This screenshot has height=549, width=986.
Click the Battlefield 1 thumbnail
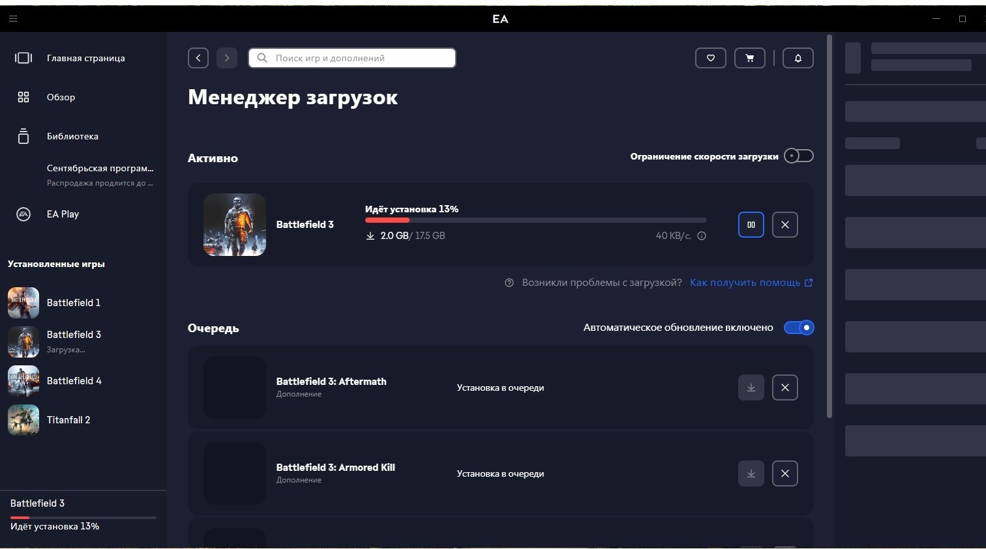[23, 303]
